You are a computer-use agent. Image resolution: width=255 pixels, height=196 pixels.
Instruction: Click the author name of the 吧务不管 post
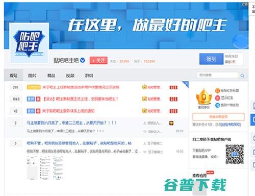tap(155, 143)
